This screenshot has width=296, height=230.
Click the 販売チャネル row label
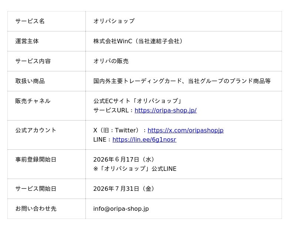[x=33, y=101]
